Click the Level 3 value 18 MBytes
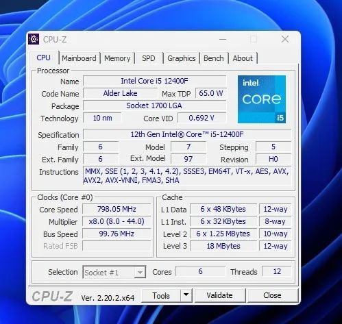Viewport: 342px width, 324px height. (223, 246)
